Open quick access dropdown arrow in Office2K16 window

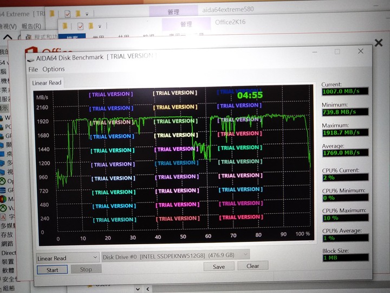[100, 26]
